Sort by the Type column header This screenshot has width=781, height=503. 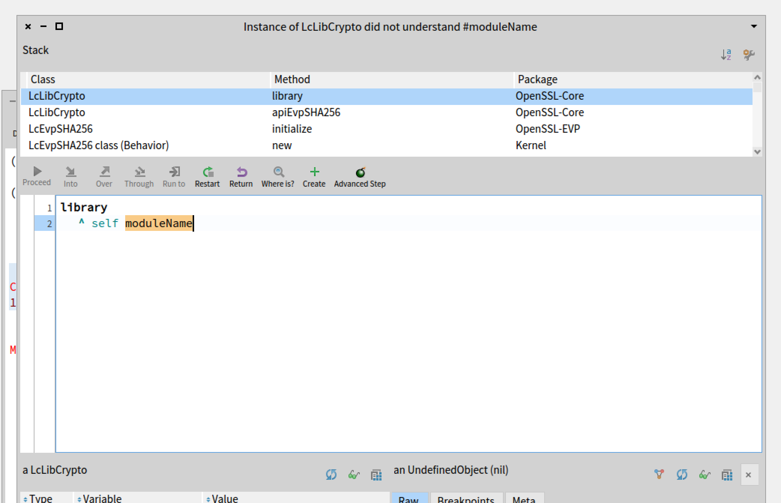pyautogui.click(x=40, y=499)
